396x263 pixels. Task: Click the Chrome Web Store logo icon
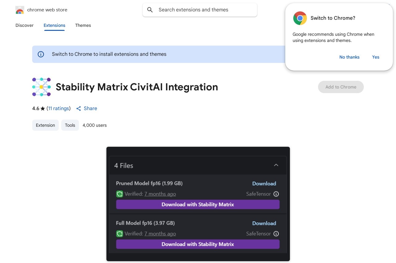(20, 10)
